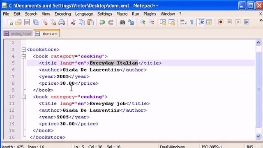
Task: Open the ? help menu
Action: coord(180,14)
